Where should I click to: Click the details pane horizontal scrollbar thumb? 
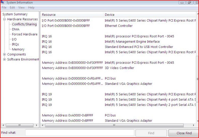[x=114, y=125]
